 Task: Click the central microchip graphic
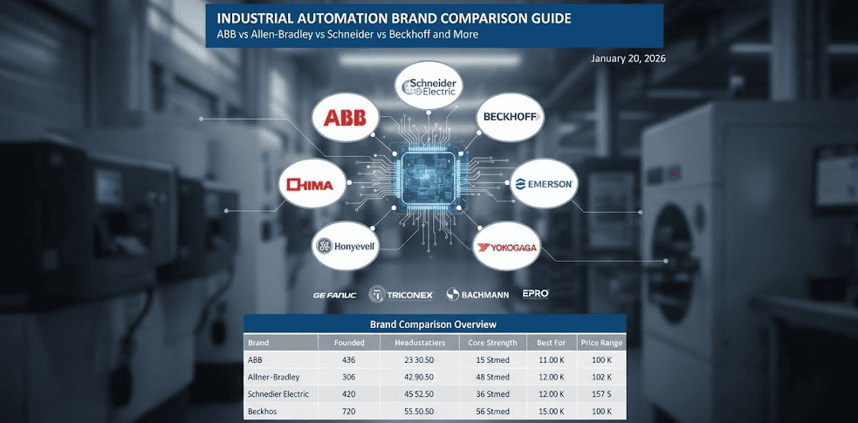(x=428, y=181)
